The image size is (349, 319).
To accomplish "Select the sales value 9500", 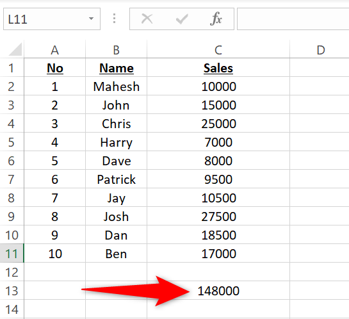I will coord(218,179).
